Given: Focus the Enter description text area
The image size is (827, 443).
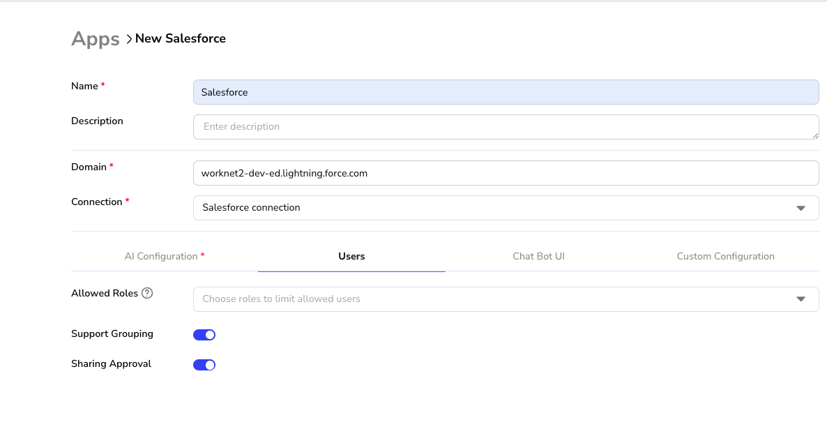Looking at the screenshot, I should coord(506,127).
